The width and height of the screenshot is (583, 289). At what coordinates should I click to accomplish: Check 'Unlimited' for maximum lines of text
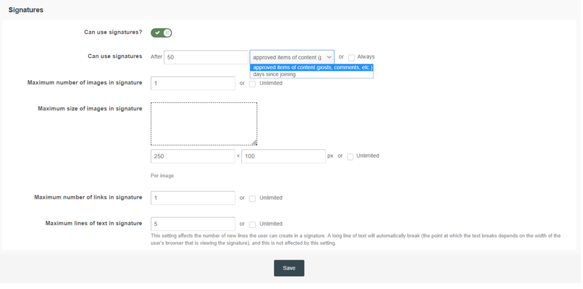(x=252, y=224)
